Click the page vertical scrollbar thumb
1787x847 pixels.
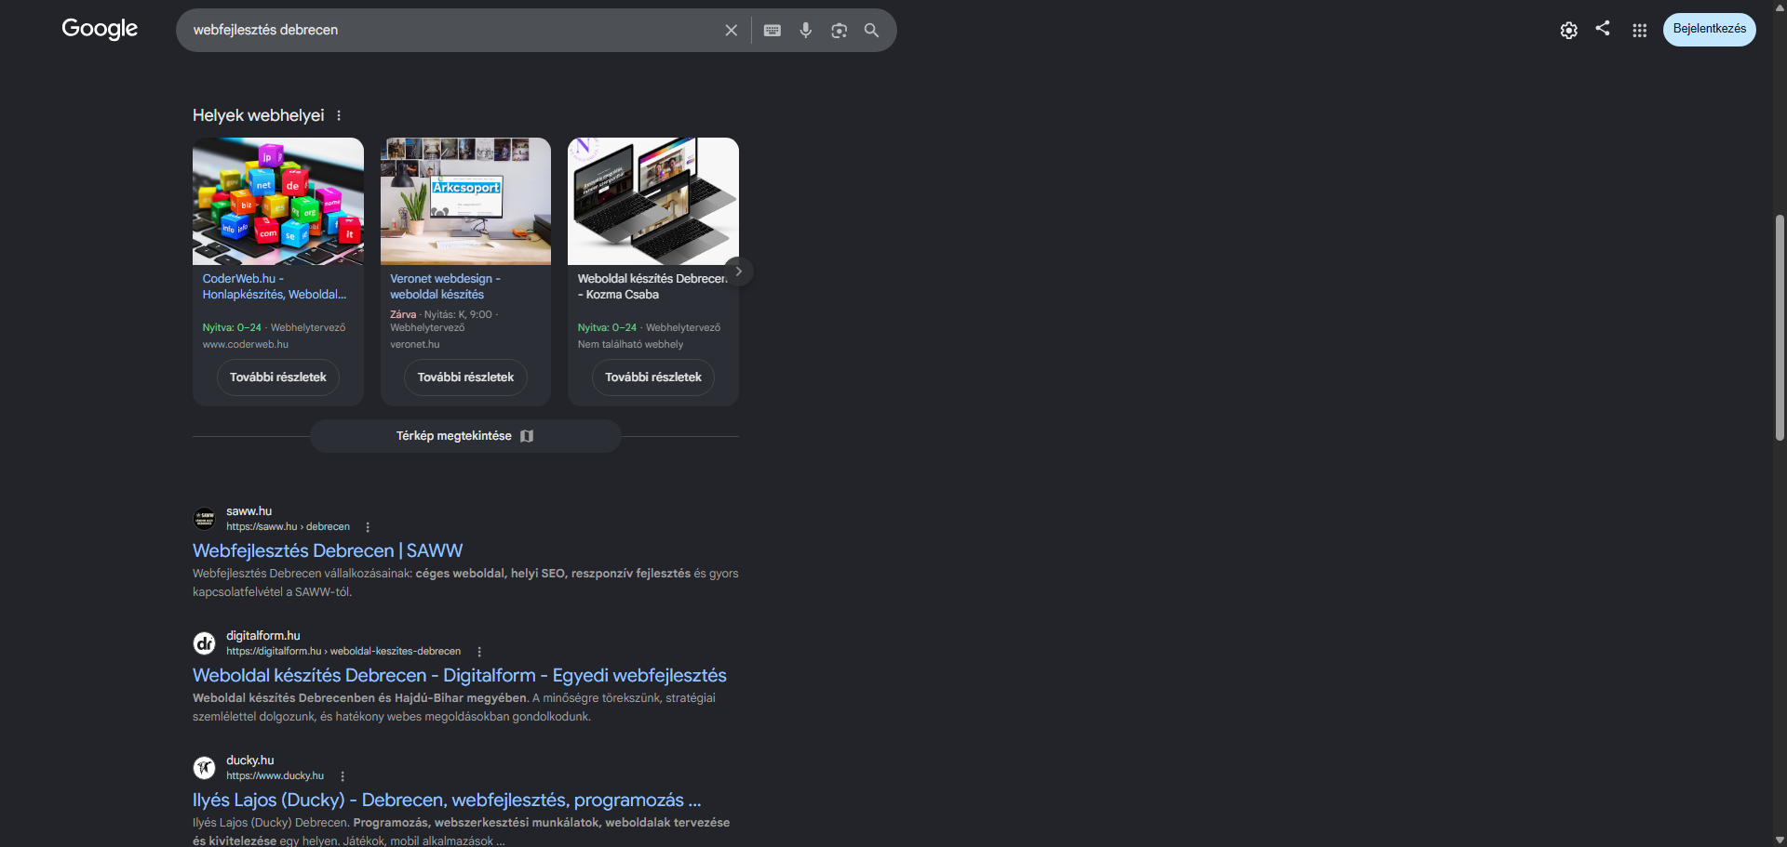pos(1780,327)
